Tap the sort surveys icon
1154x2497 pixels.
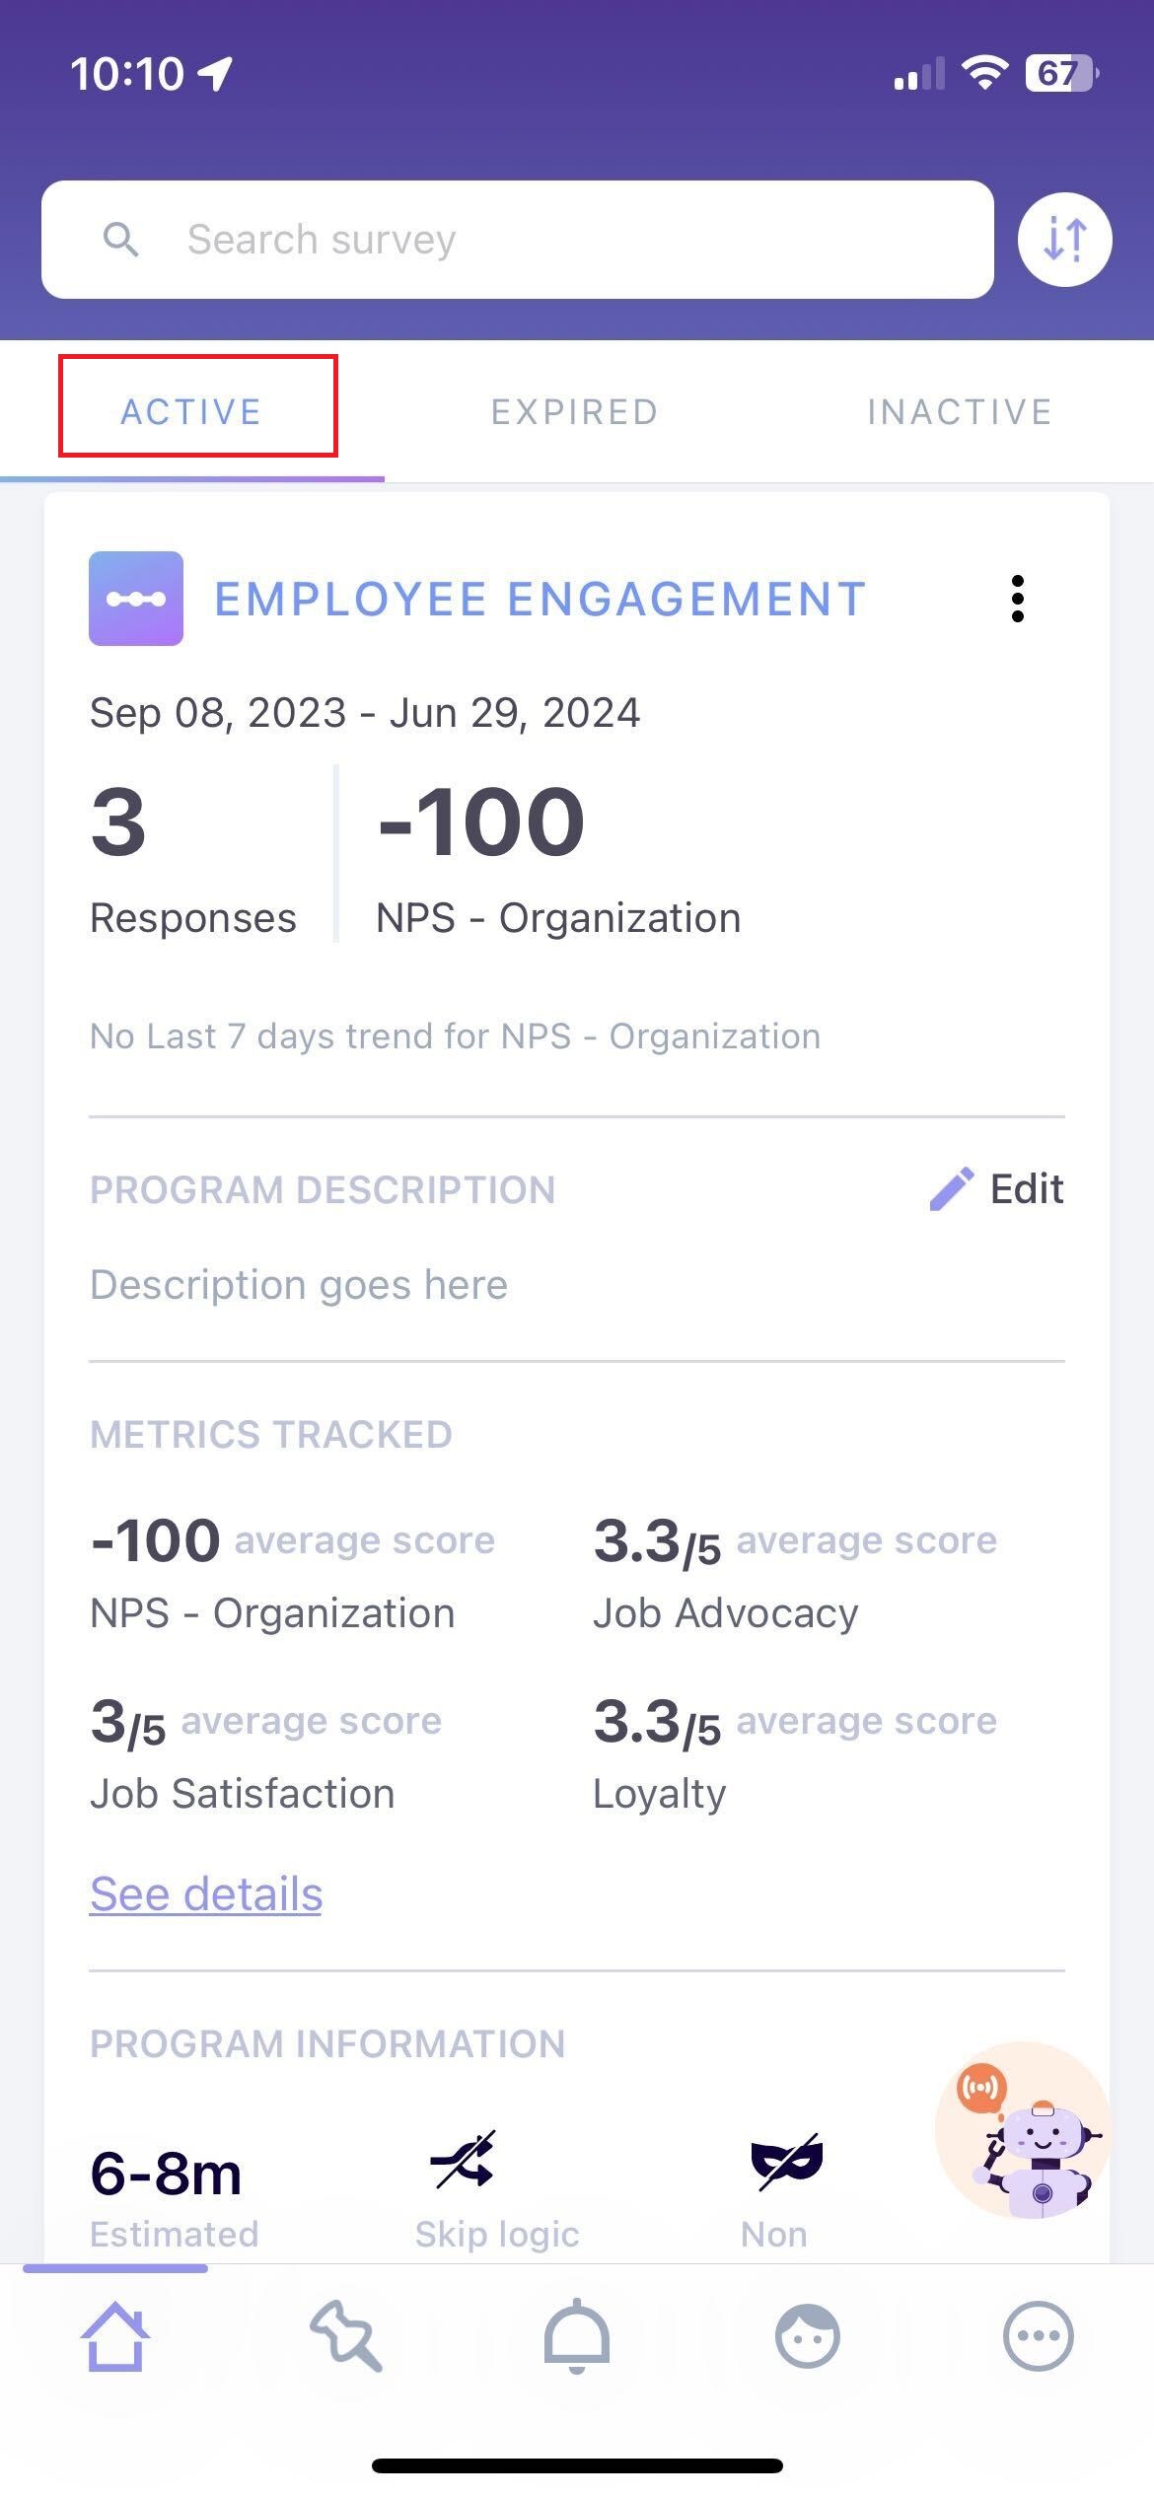[1064, 240]
